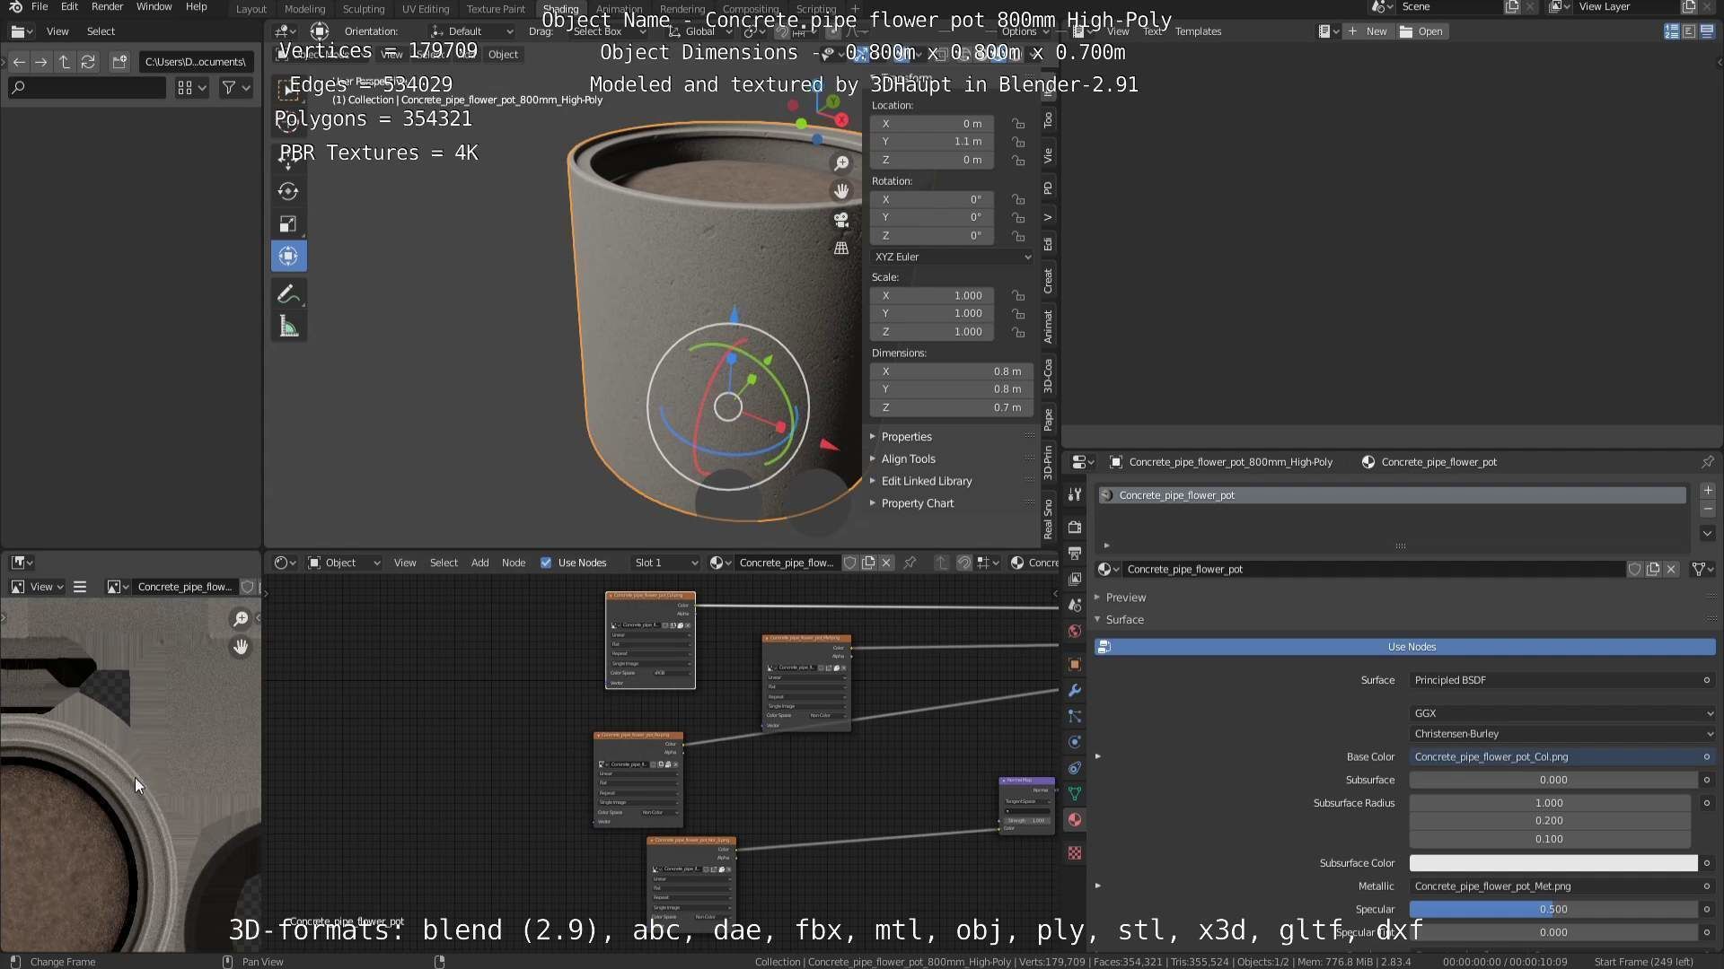
Task: Open the Physics properties tab
Action: 1075,743
